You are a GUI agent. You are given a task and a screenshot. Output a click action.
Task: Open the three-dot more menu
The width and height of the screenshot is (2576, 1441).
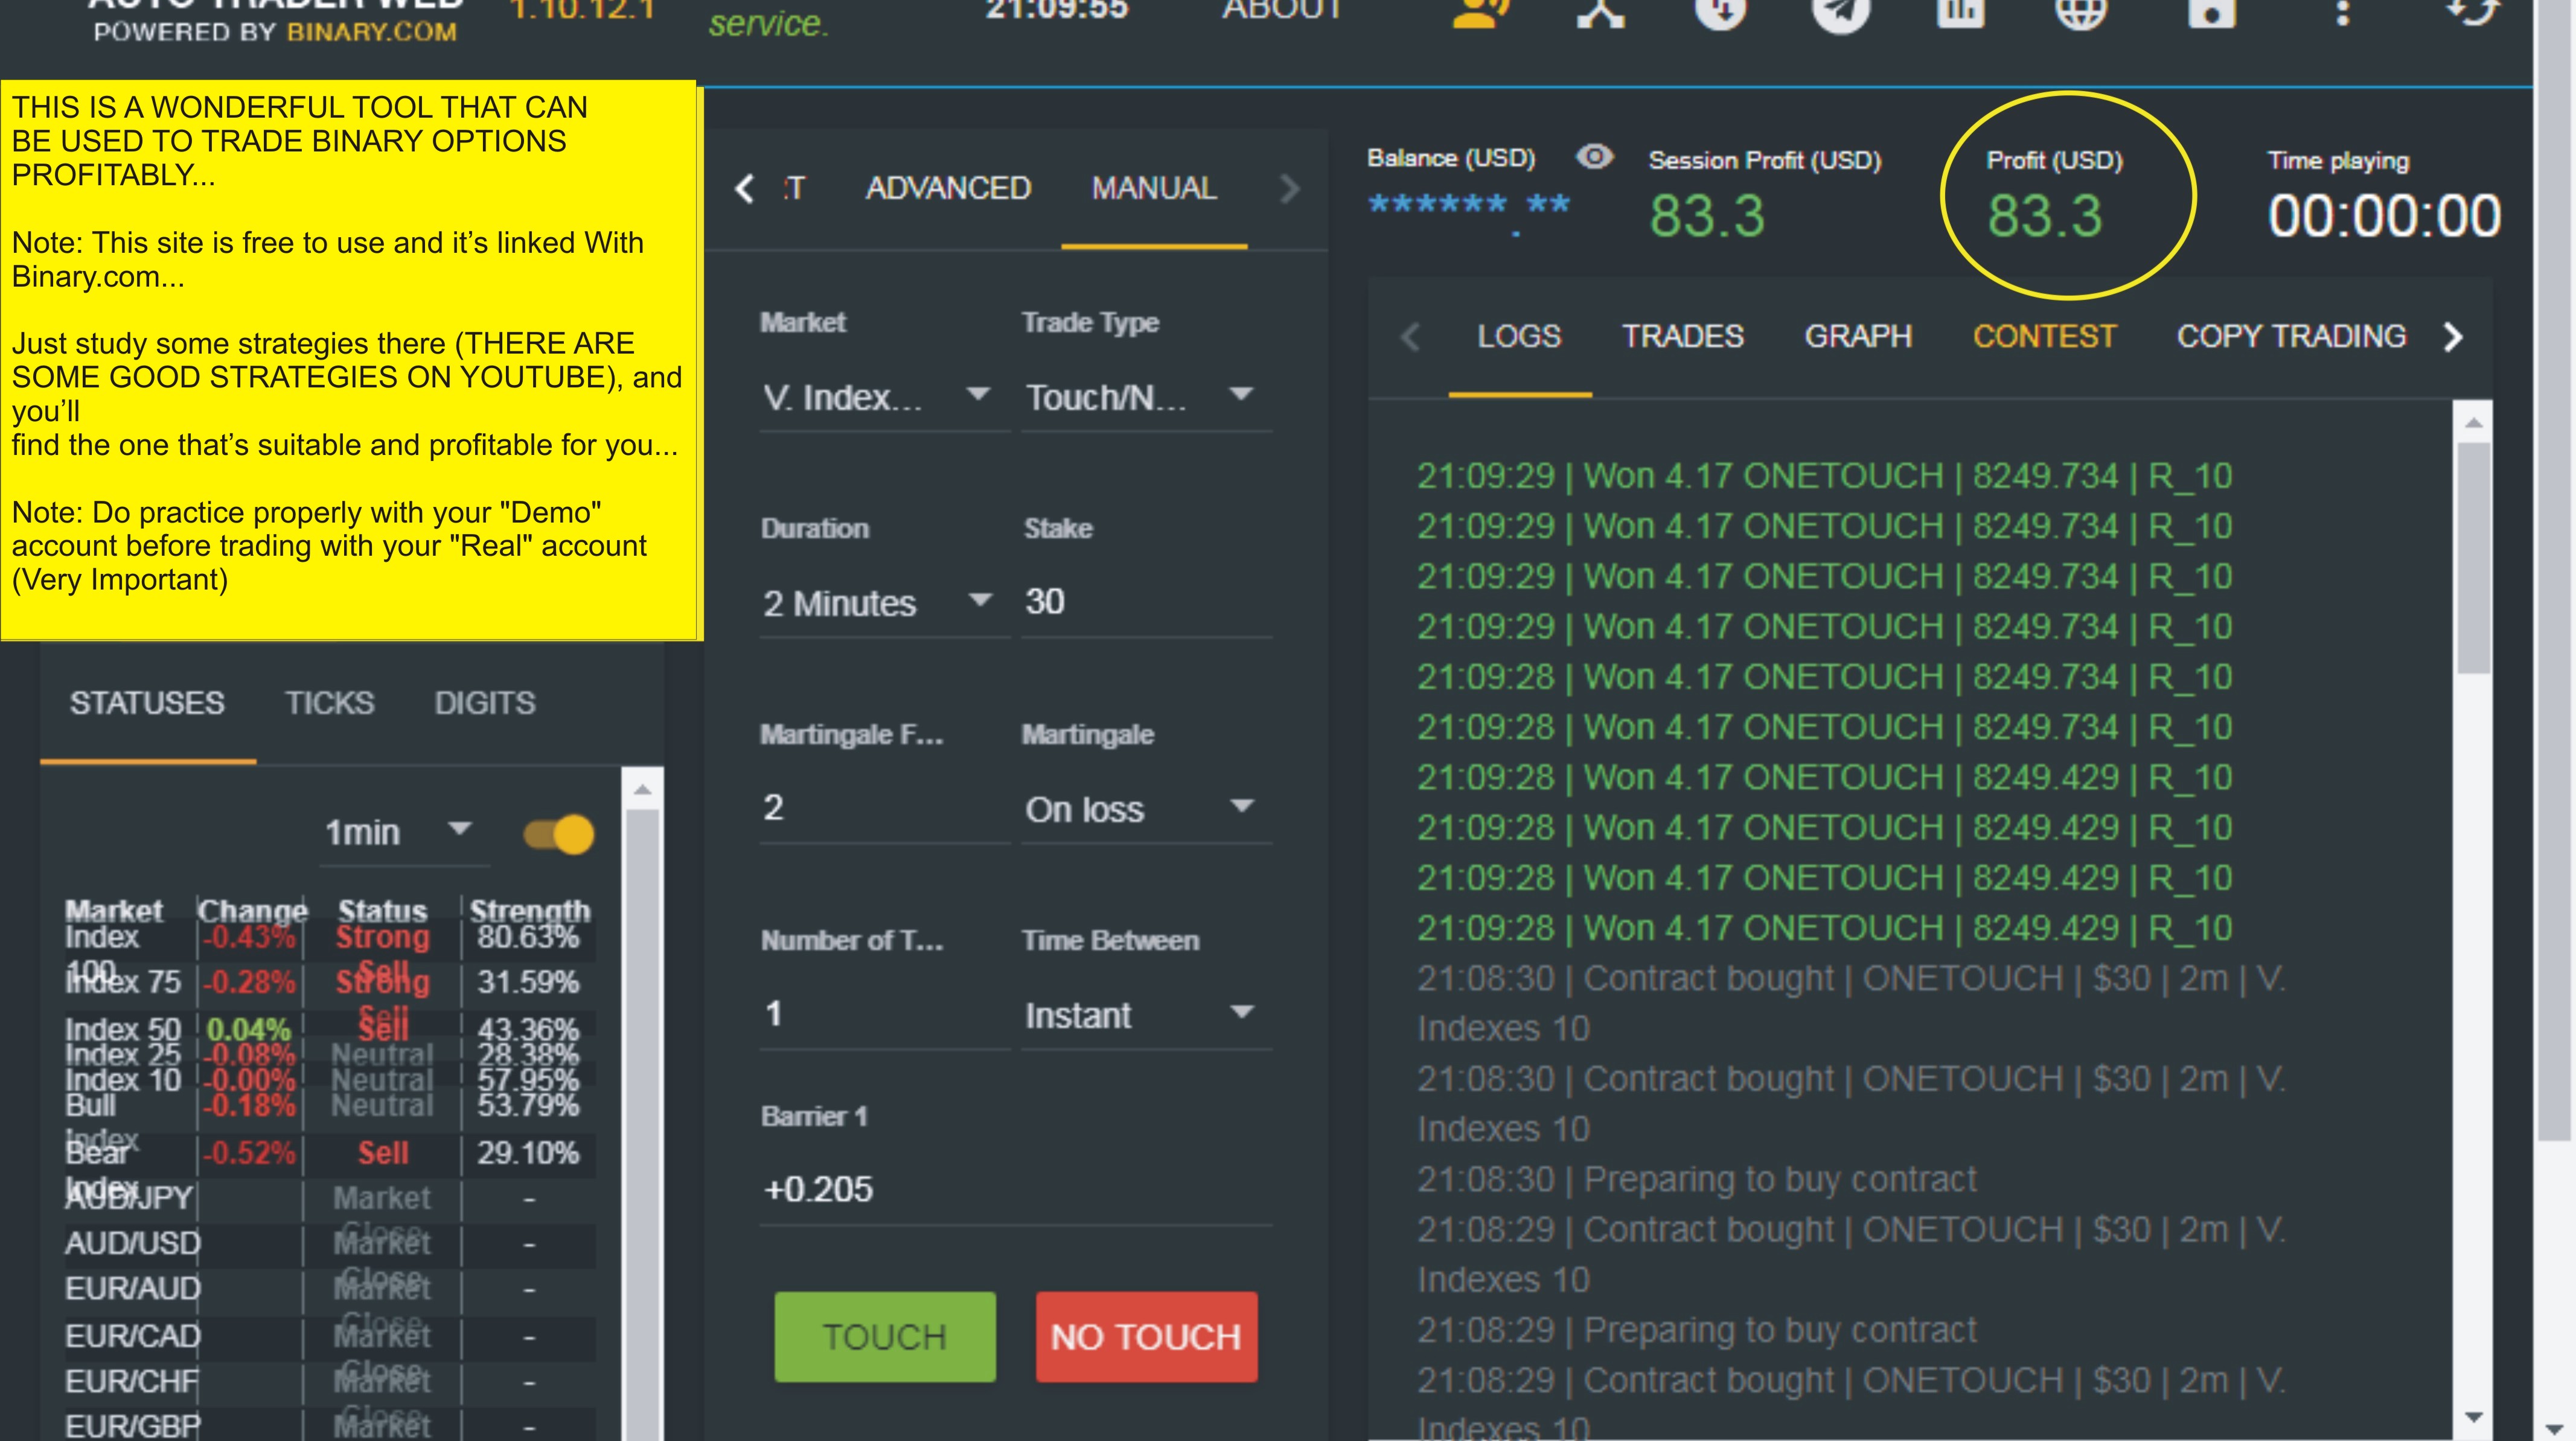2342,12
